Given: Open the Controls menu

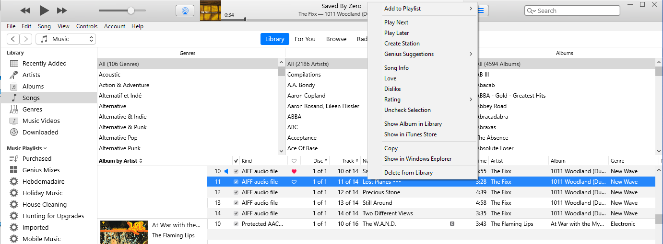Looking at the screenshot, I should coord(87,26).
